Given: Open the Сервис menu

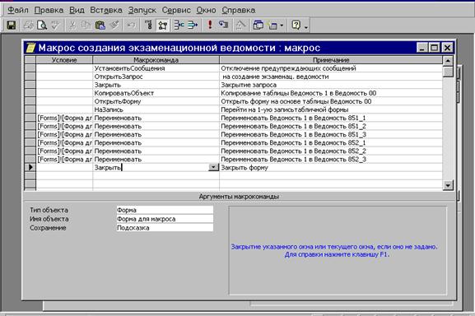Looking at the screenshot, I should 176,11.
